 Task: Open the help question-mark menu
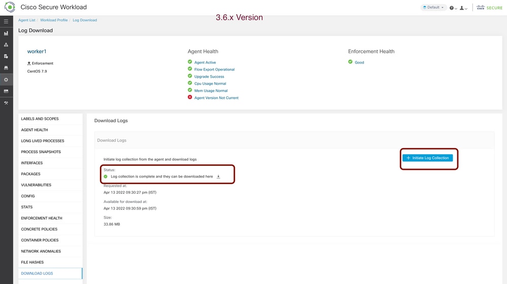pyautogui.click(x=453, y=8)
